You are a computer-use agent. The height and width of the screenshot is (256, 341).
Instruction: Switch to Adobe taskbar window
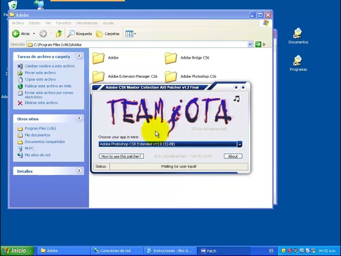point(63,251)
